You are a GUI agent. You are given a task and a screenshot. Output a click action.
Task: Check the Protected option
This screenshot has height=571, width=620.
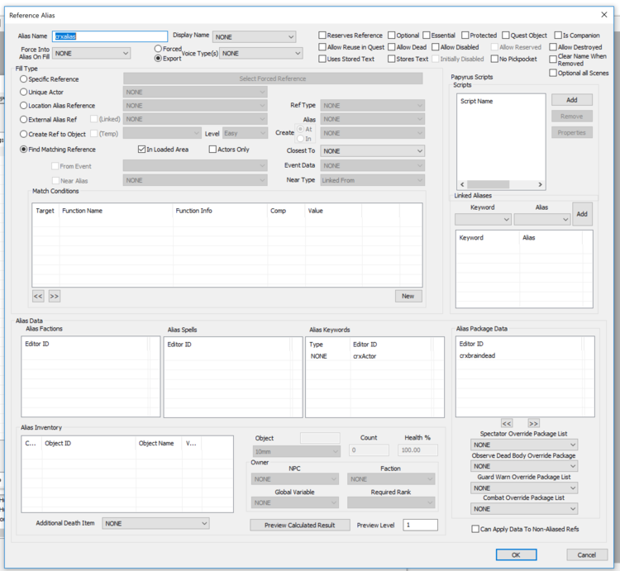click(465, 36)
